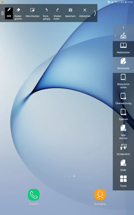This screenshot has height=215, width=134.
Task: Tap the battery indicator in status bar
Action: [126, 2]
